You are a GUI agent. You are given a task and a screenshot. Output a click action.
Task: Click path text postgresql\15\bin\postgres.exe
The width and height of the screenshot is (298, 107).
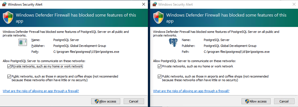pyautogui.click(x=86, y=52)
